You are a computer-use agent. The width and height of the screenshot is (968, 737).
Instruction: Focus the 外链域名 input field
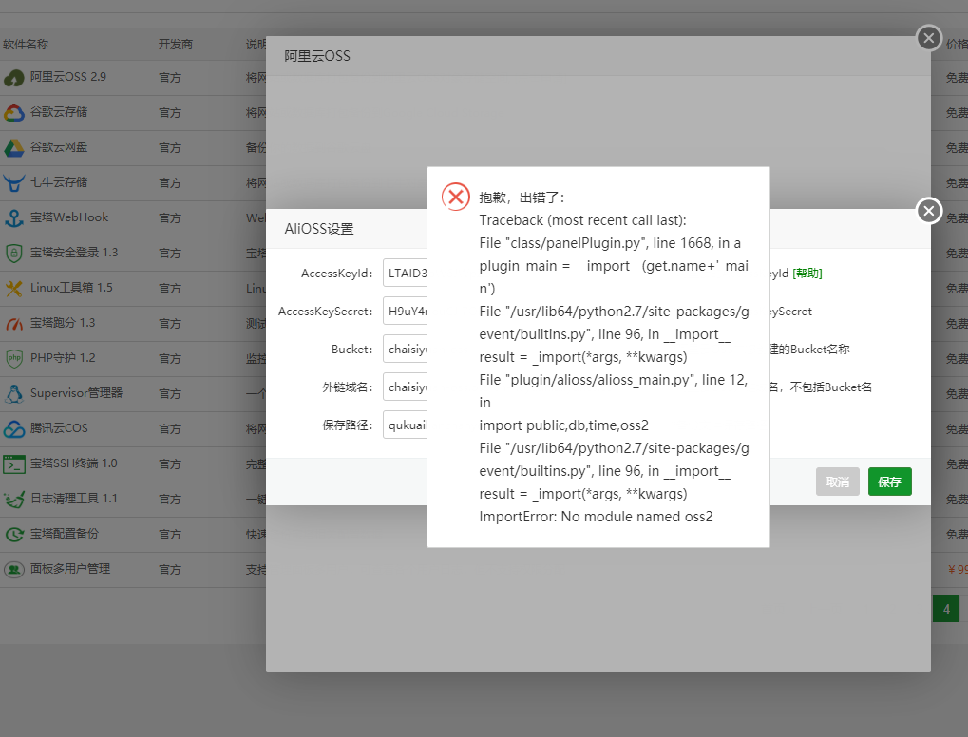tap(405, 387)
